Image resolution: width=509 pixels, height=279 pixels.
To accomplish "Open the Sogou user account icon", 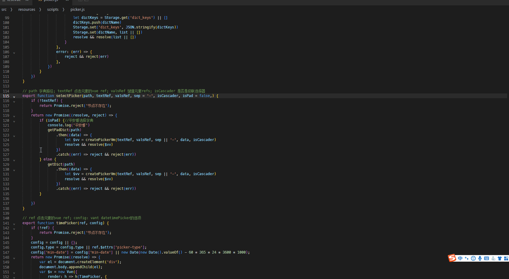I will click(x=493, y=258).
